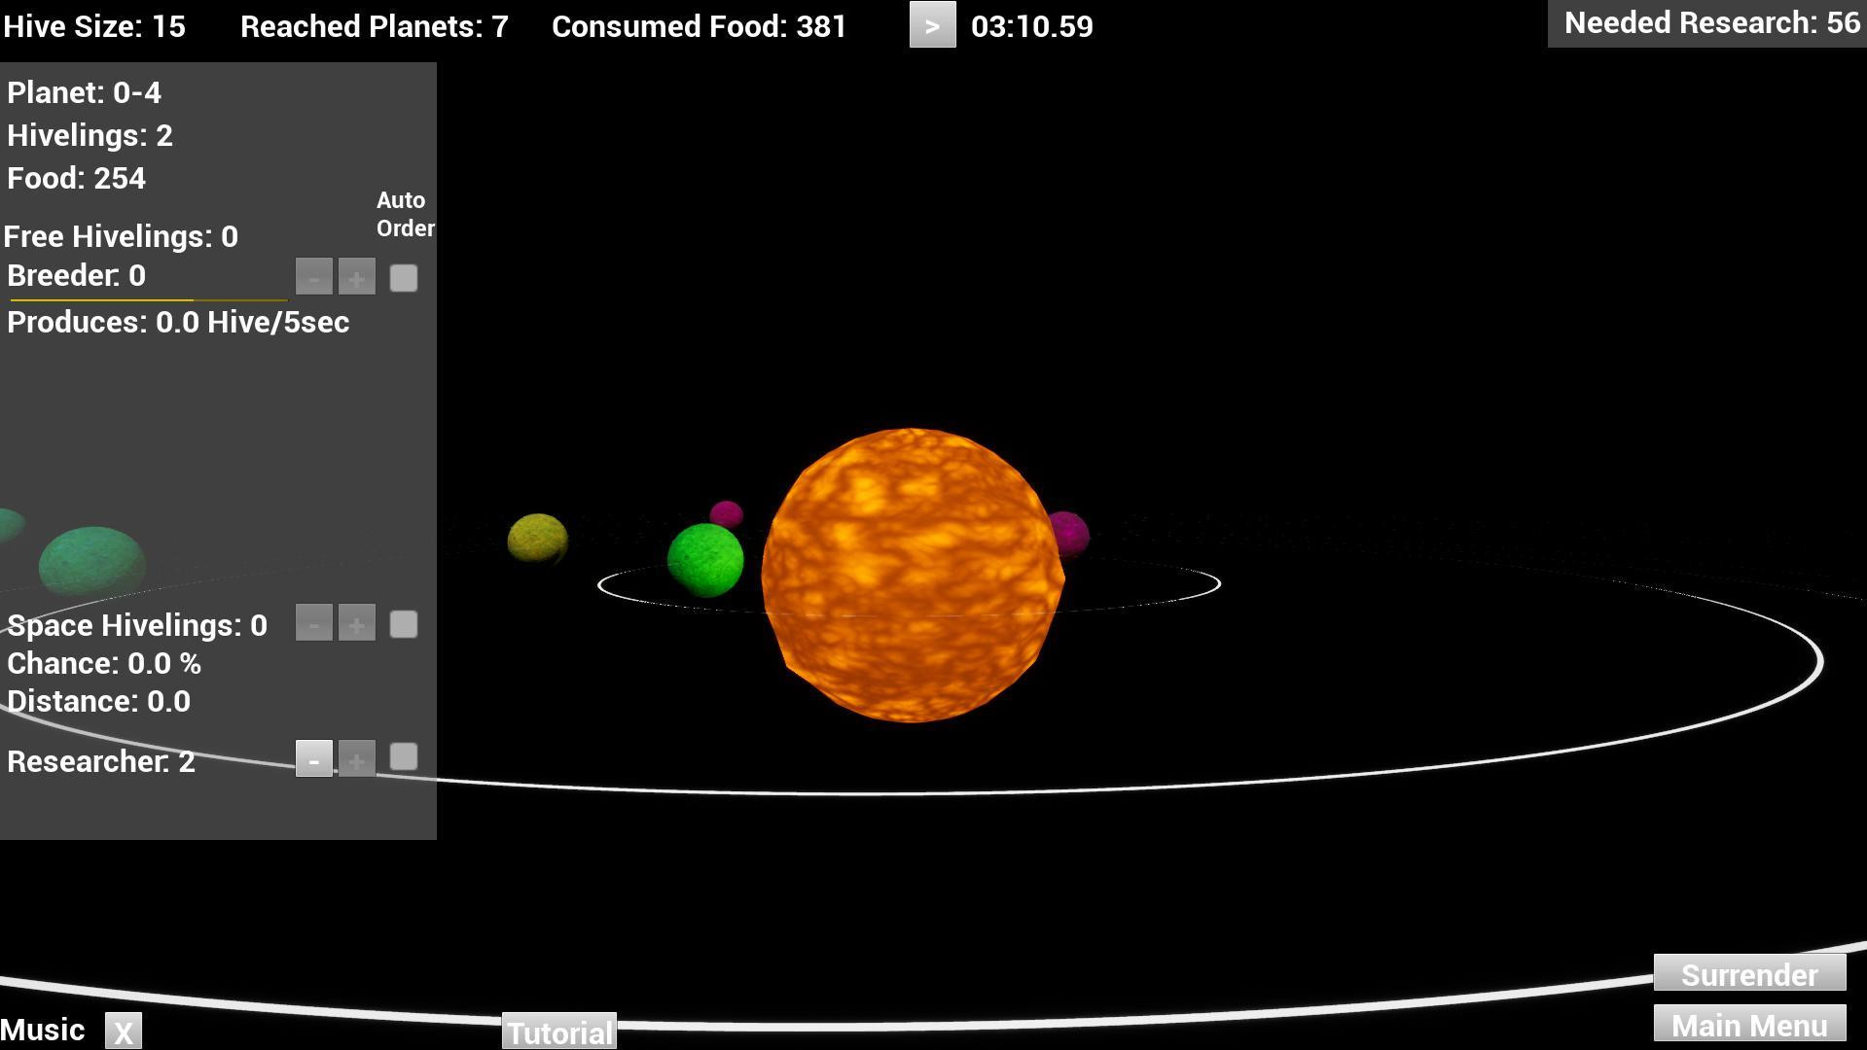Select the magenta planet right of sun
Viewport: 1867px width, 1050px height.
coord(1072,534)
